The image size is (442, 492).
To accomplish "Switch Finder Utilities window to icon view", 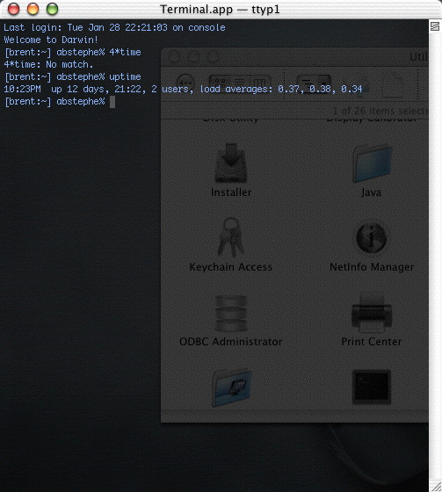I will 220,83.
